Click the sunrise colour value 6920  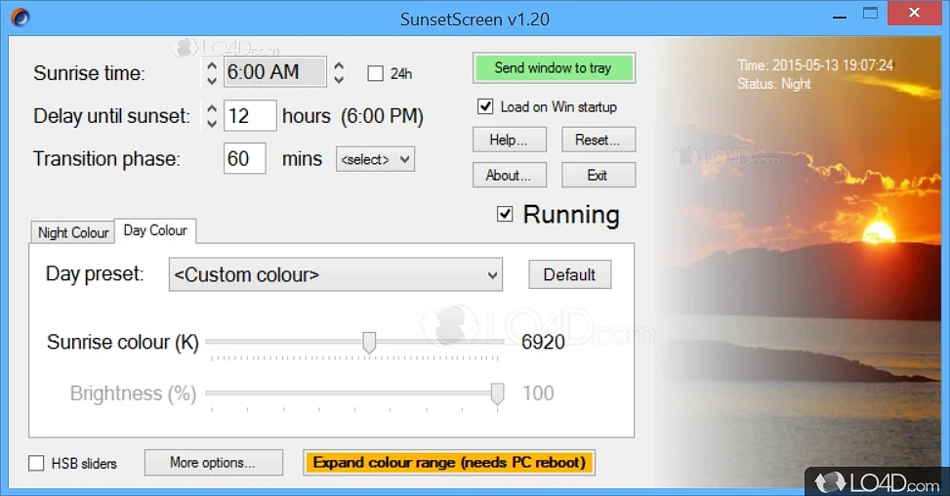543,342
